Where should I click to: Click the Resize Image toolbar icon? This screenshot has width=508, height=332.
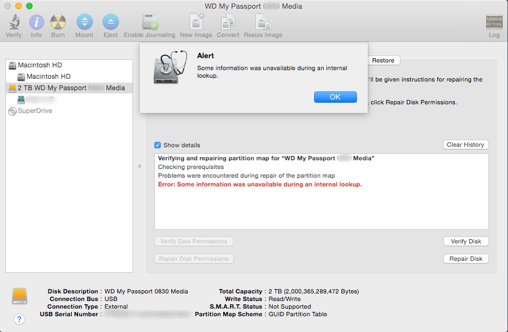point(263,23)
